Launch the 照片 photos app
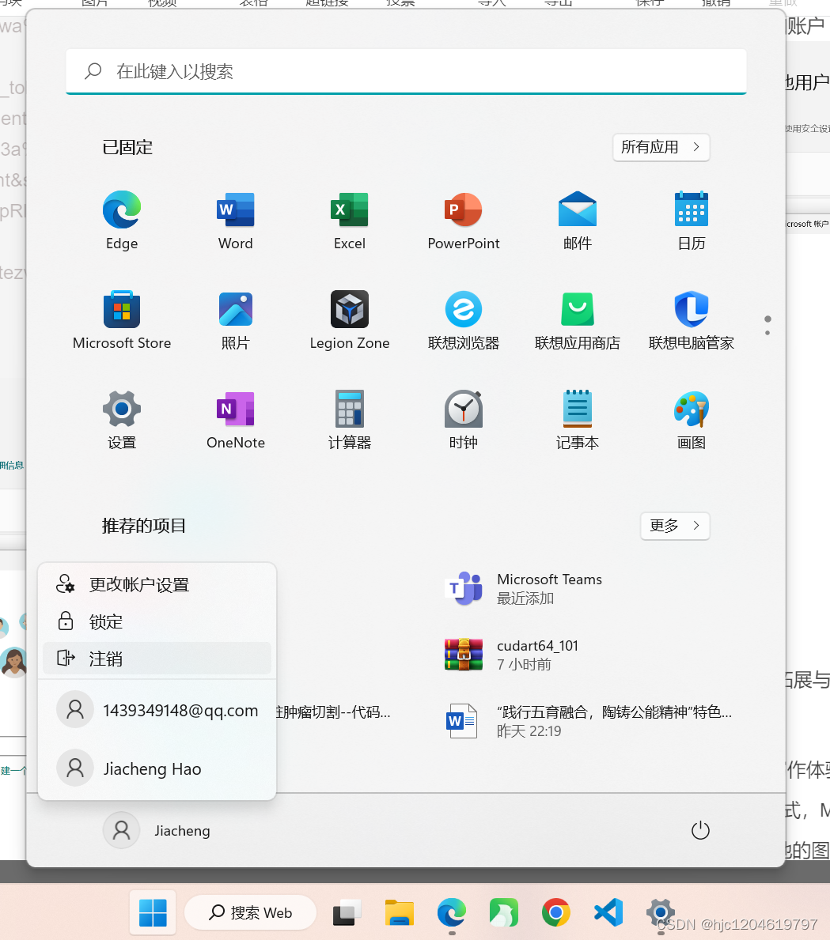 [235, 319]
